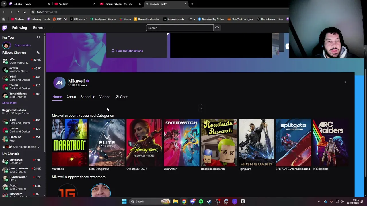
Task: Click Mikaveli's channel avatar
Action: click(59, 83)
